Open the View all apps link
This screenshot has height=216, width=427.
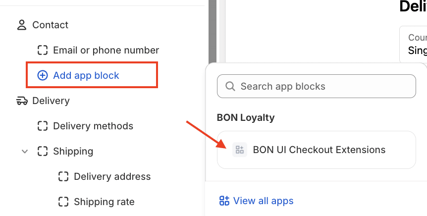point(263,201)
